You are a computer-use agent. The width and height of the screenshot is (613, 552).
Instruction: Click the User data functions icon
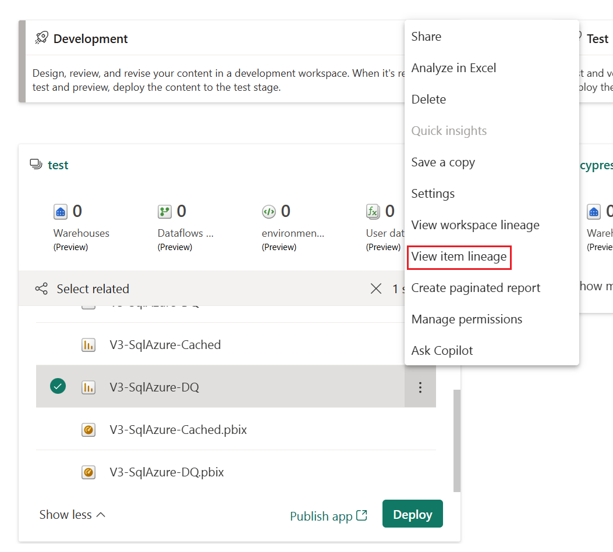coord(373,211)
